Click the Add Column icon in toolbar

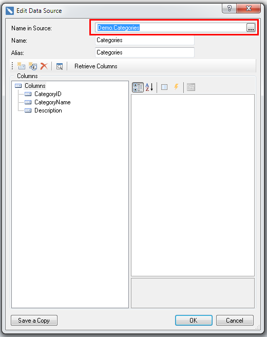[x=21, y=66]
